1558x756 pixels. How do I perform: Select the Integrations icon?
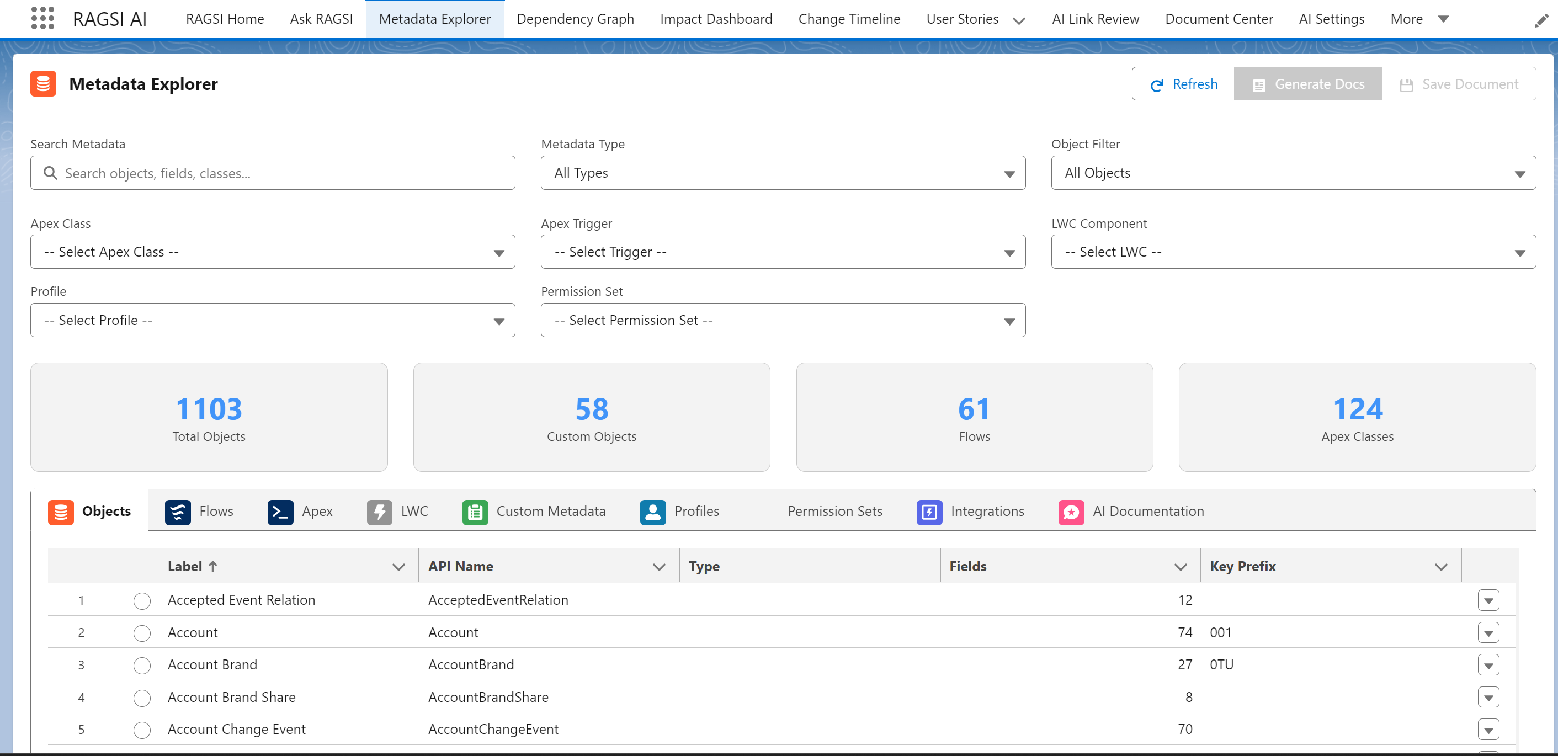(x=929, y=511)
